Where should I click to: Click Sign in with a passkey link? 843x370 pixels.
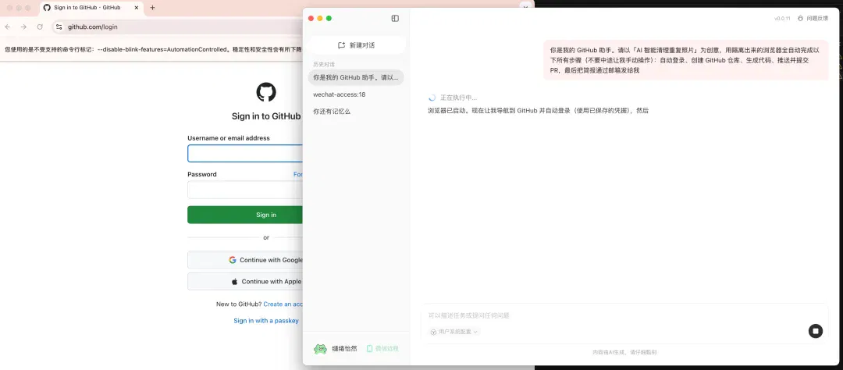tap(266, 321)
